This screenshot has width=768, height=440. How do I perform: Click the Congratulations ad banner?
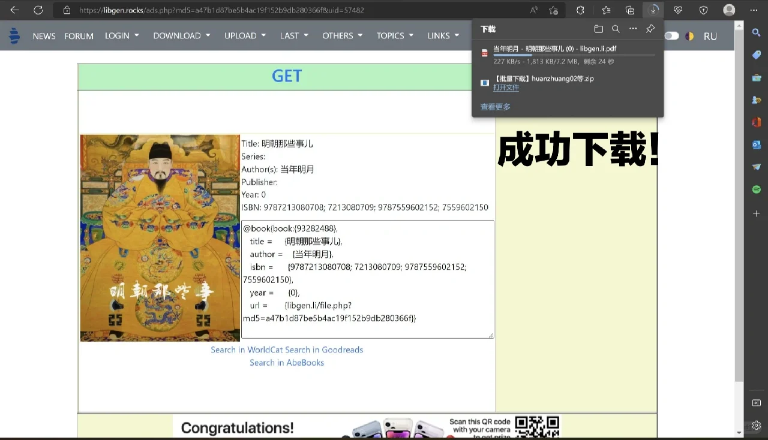coord(367,427)
